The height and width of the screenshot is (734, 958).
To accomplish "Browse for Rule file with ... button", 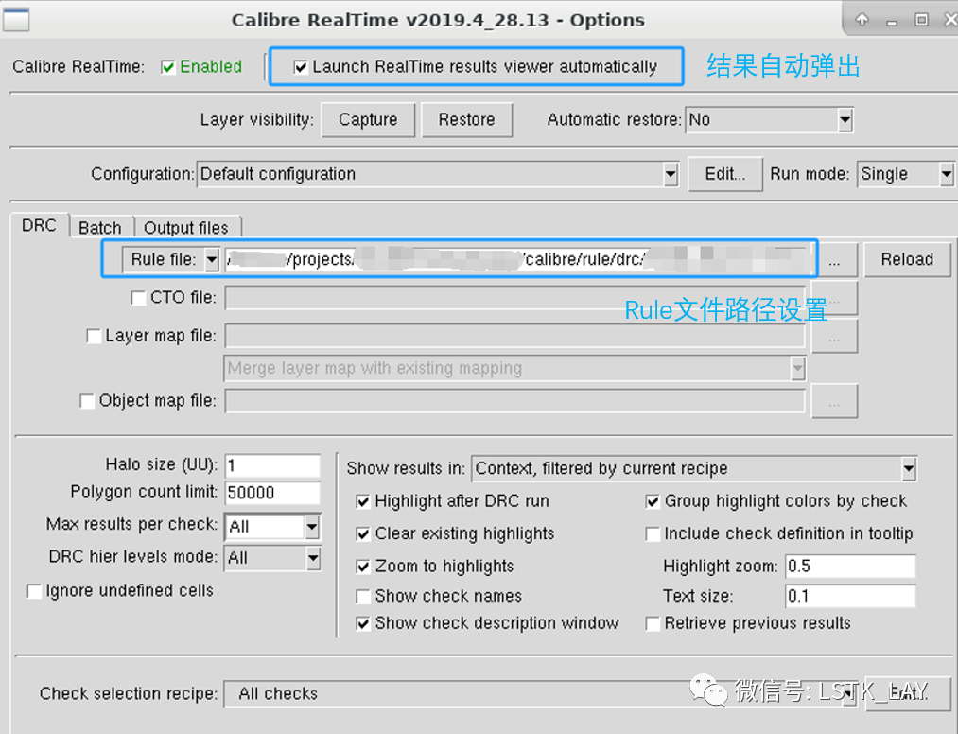I will coord(834,260).
